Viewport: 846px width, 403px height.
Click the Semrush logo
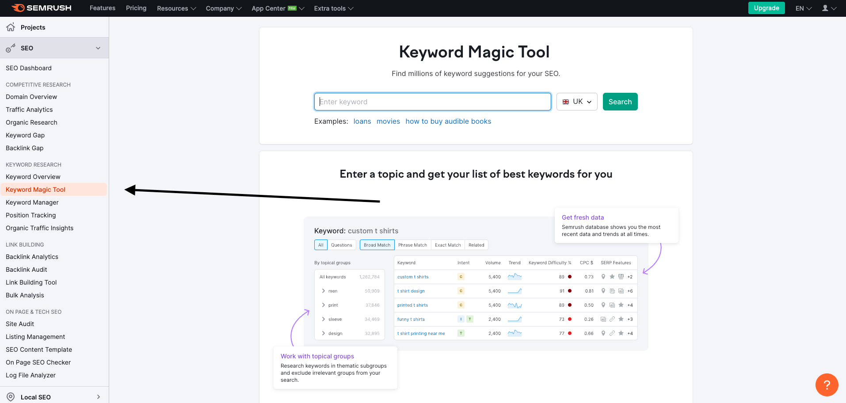coord(41,8)
